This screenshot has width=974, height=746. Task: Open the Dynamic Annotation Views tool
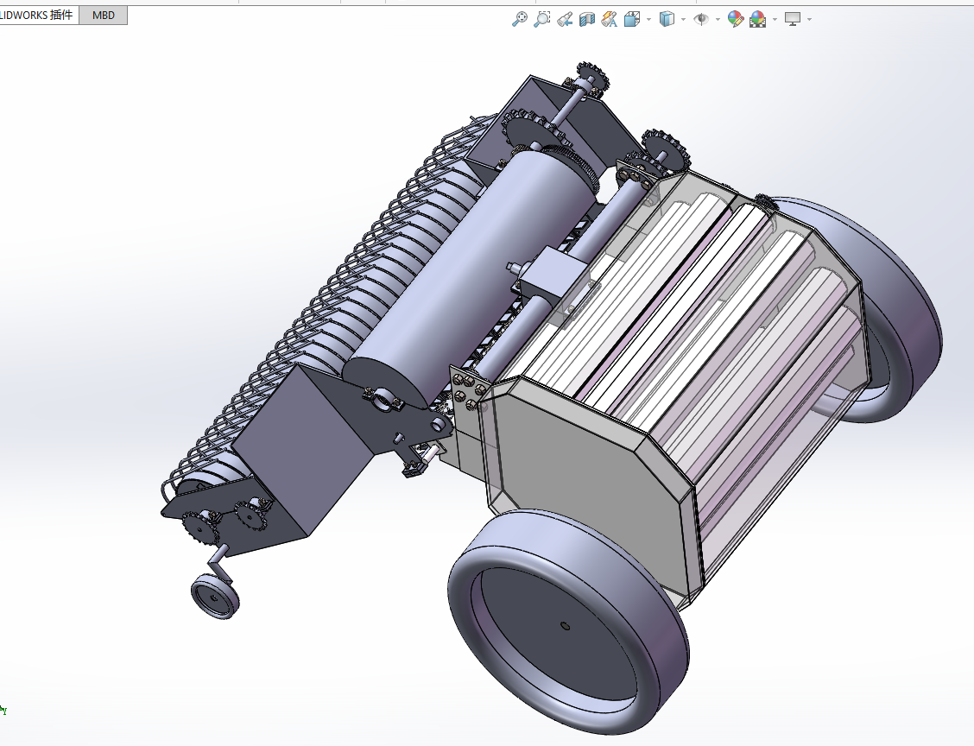610,19
